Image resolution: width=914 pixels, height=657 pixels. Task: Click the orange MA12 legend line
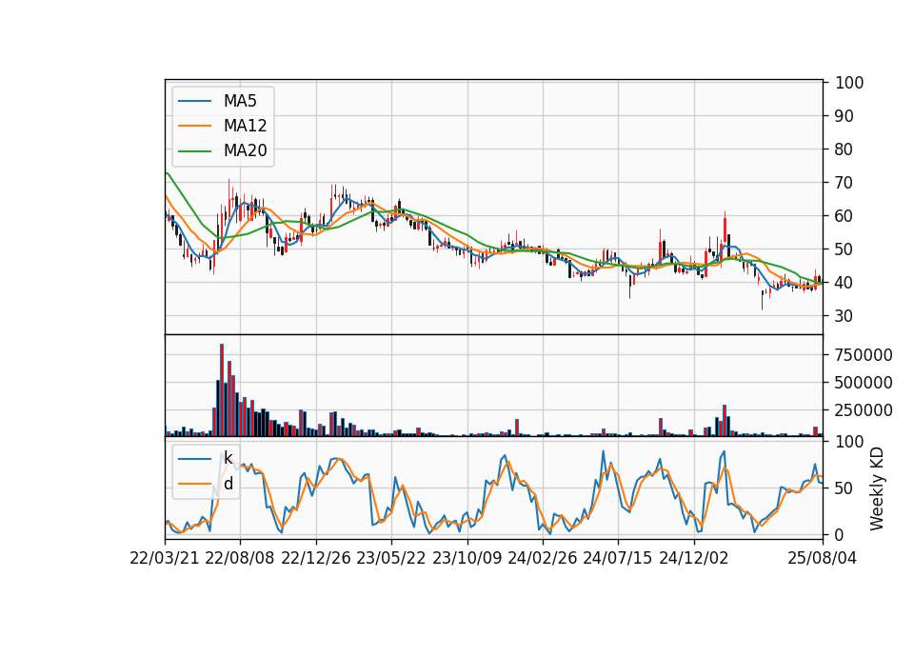[194, 126]
